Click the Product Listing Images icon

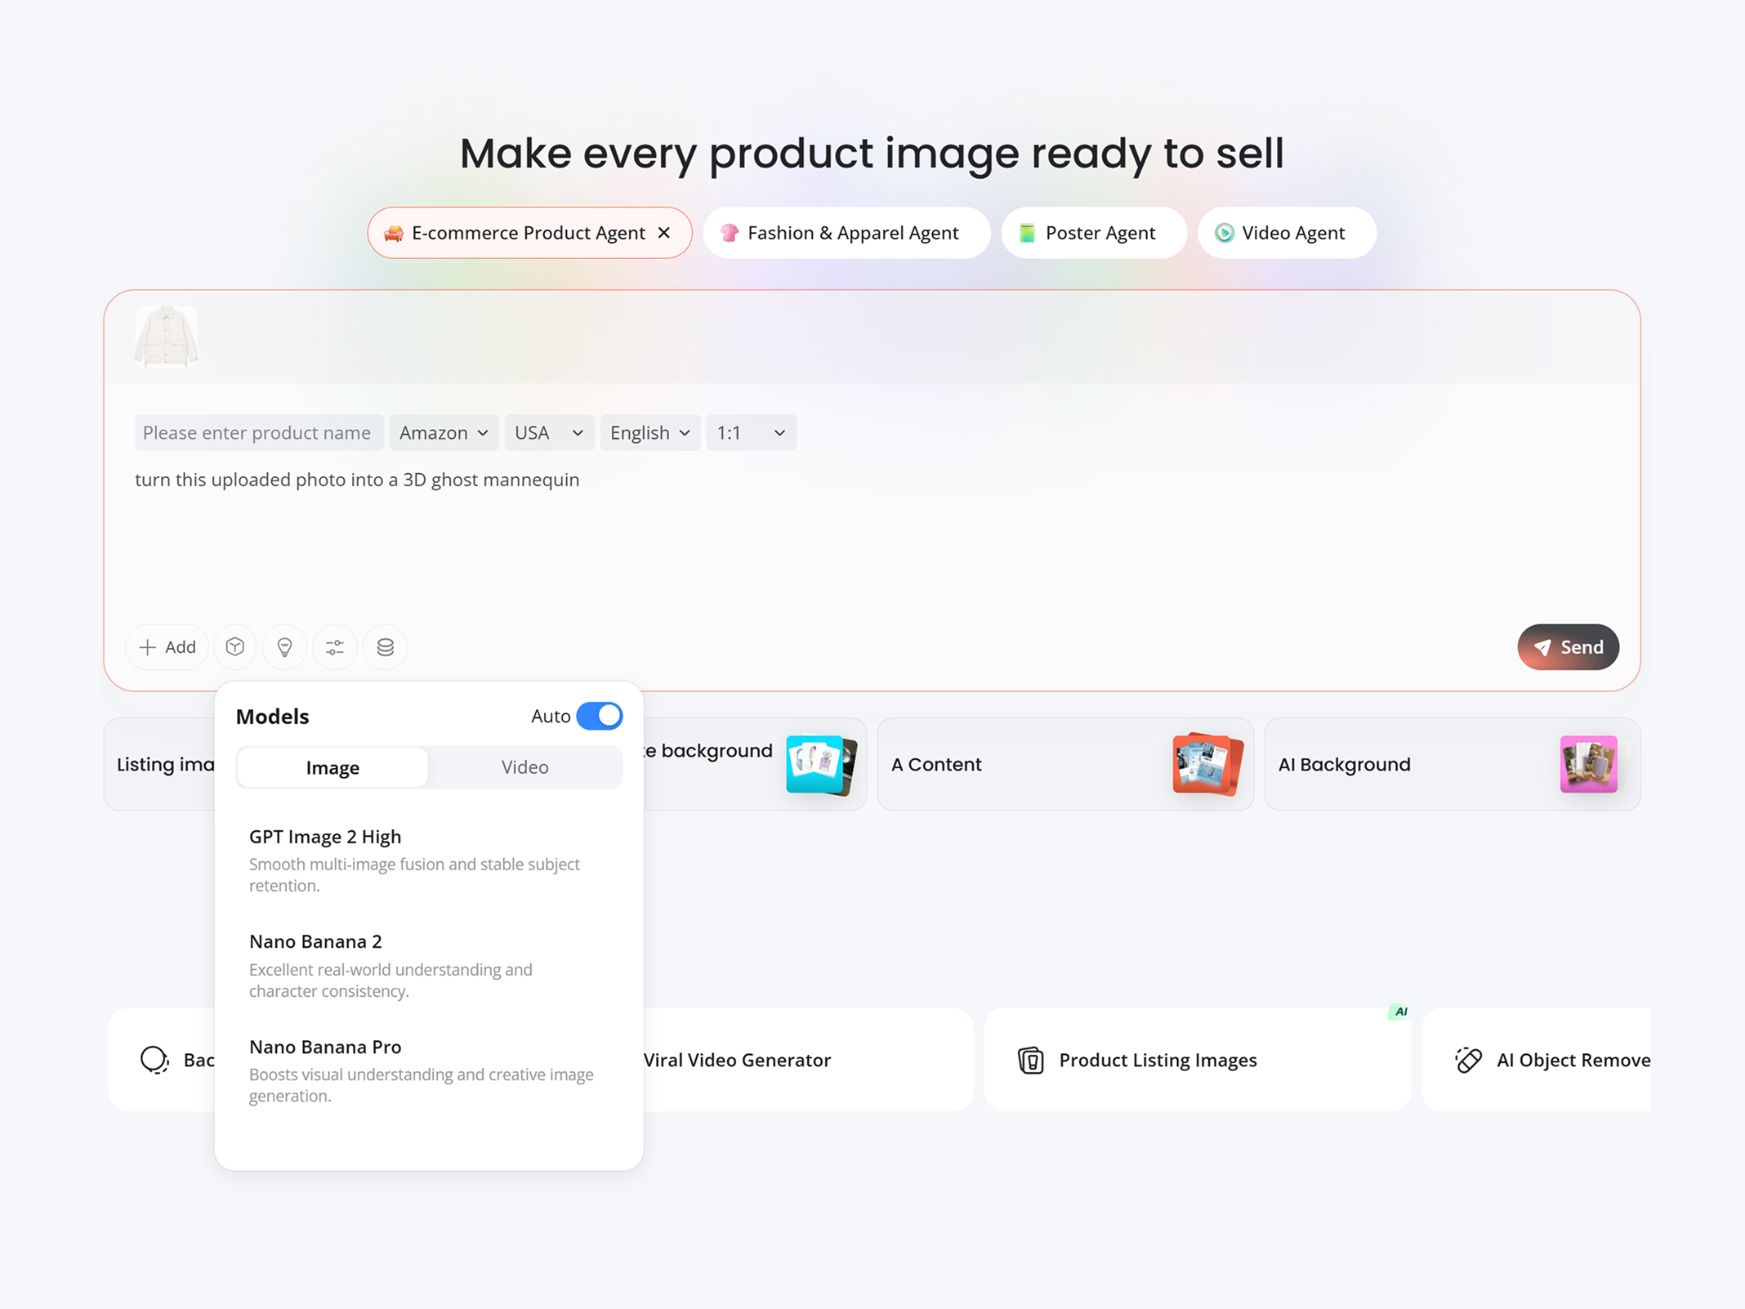tap(1031, 1060)
